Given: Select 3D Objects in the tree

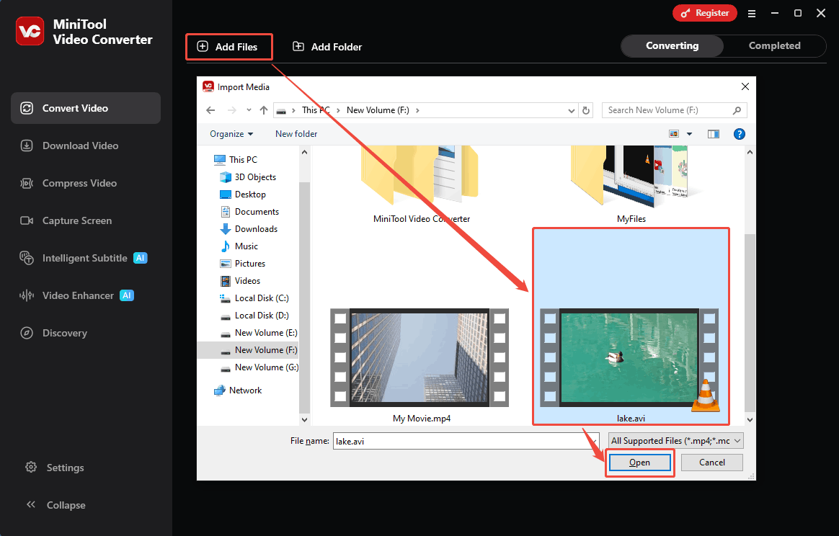Looking at the screenshot, I should 248,177.
